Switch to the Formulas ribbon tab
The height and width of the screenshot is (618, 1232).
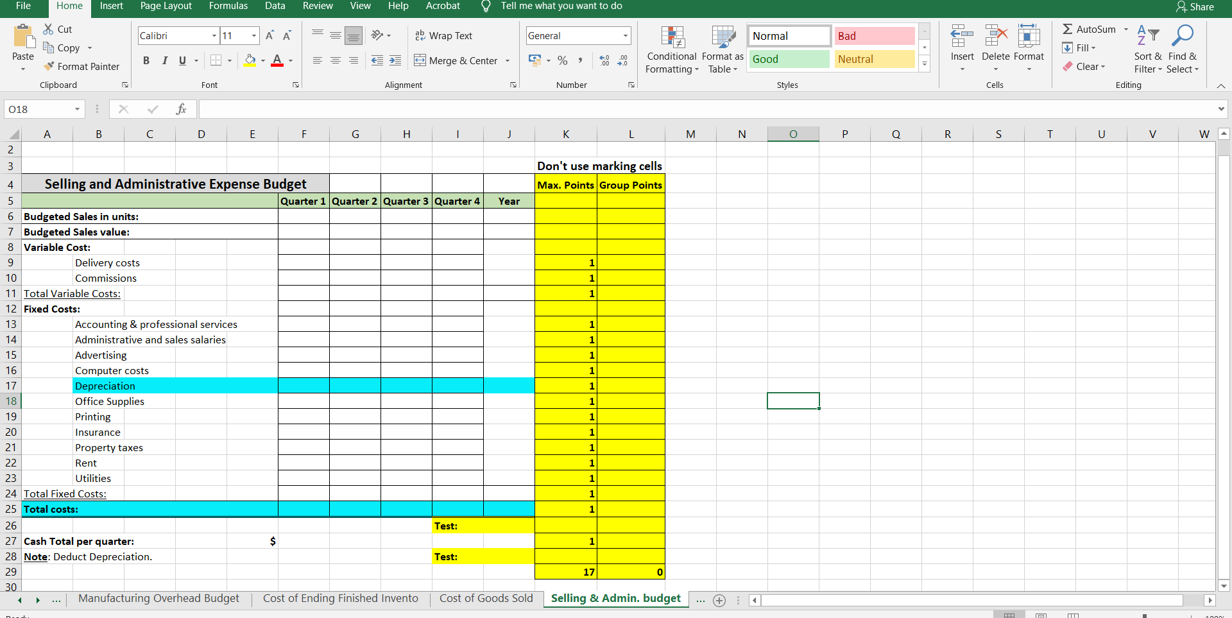[x=228, y=6]
